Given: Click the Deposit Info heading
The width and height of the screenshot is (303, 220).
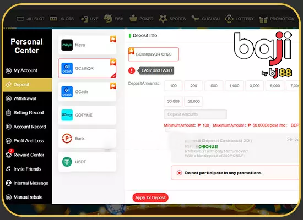Looking at the screenshot, I should tap(145, 36).
